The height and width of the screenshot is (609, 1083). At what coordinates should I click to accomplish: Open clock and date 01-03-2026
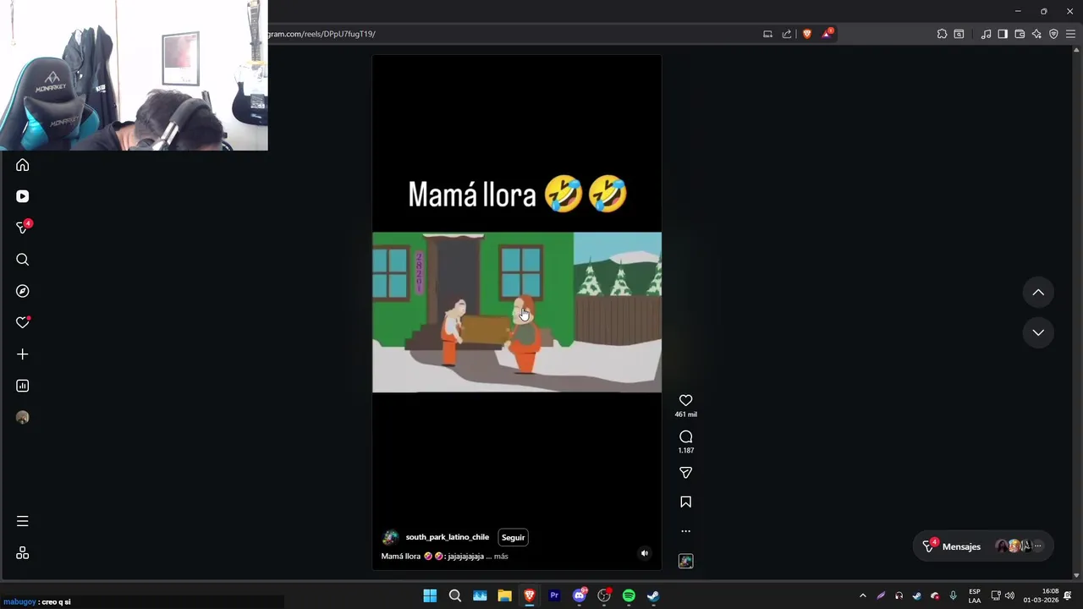[x=1041, y=595]
